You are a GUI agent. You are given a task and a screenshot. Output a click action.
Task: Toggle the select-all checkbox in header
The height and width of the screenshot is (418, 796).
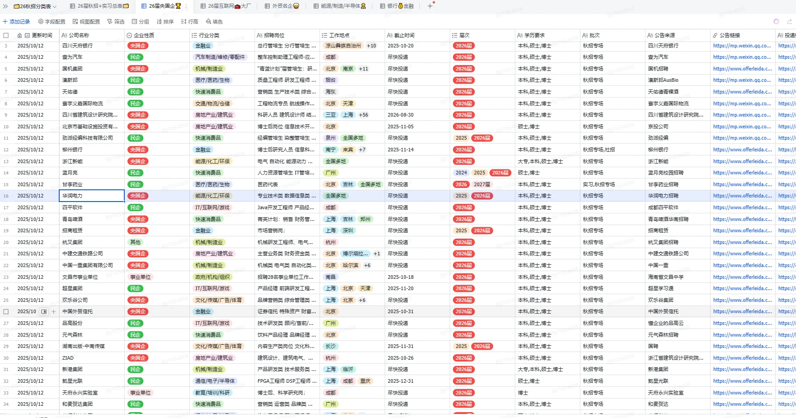coord(6,35)
